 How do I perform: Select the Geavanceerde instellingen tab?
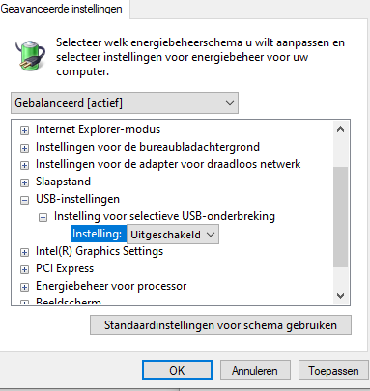[62, 9]
